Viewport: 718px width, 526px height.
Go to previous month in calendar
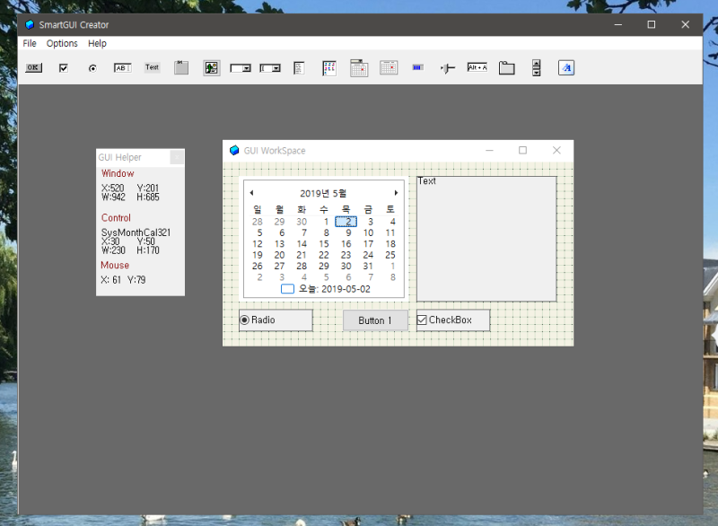pos(251,193)
